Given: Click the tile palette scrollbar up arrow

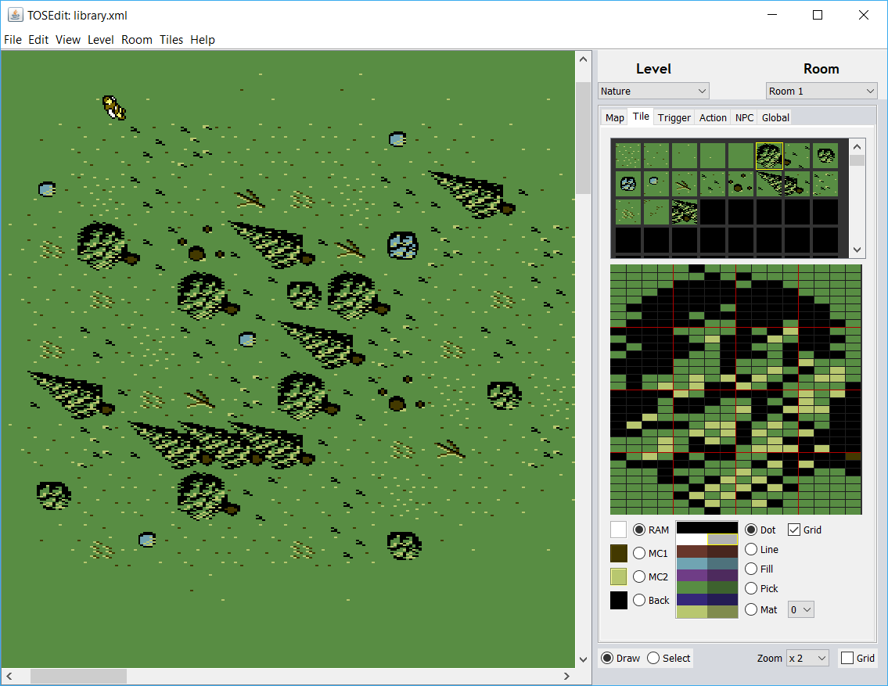Looking at the screenshot, I should pos(857,147).
